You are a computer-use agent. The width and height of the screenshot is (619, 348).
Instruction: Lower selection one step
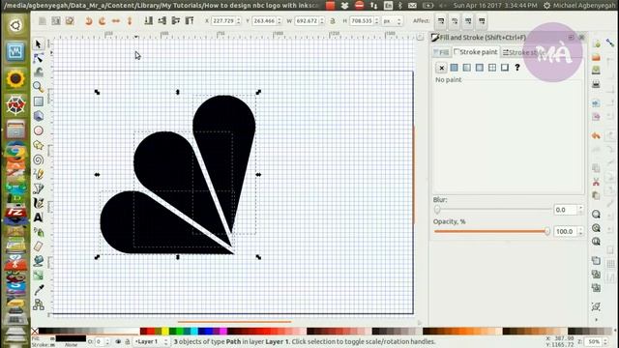[162, 20]
